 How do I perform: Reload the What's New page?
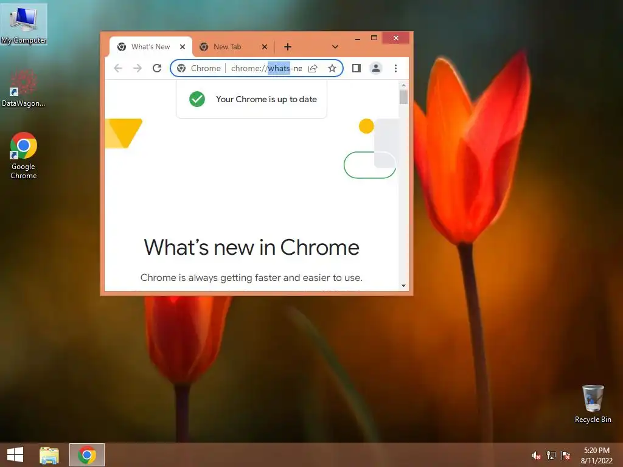coord(157,68)
